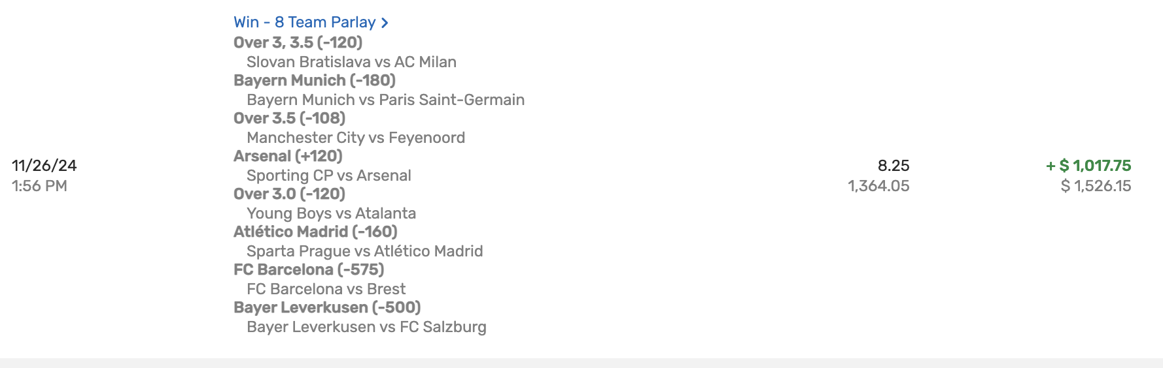Select the Bayern Munich (-180) pick

[315, 80]
